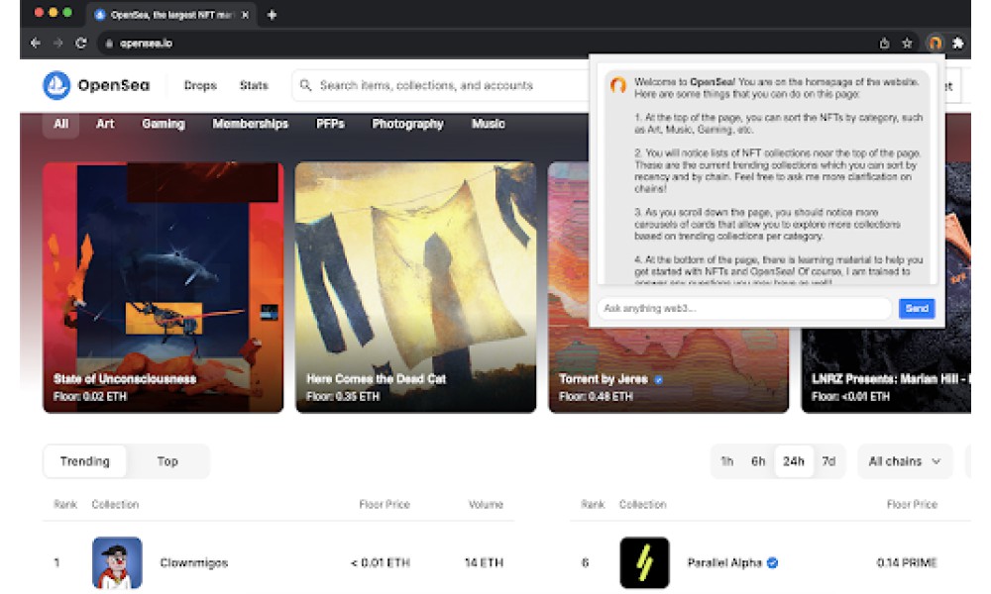This screenshot has height=594, width=991.
Task: Click the Parallel Alpha verified badge
Action: click(772, 562)
